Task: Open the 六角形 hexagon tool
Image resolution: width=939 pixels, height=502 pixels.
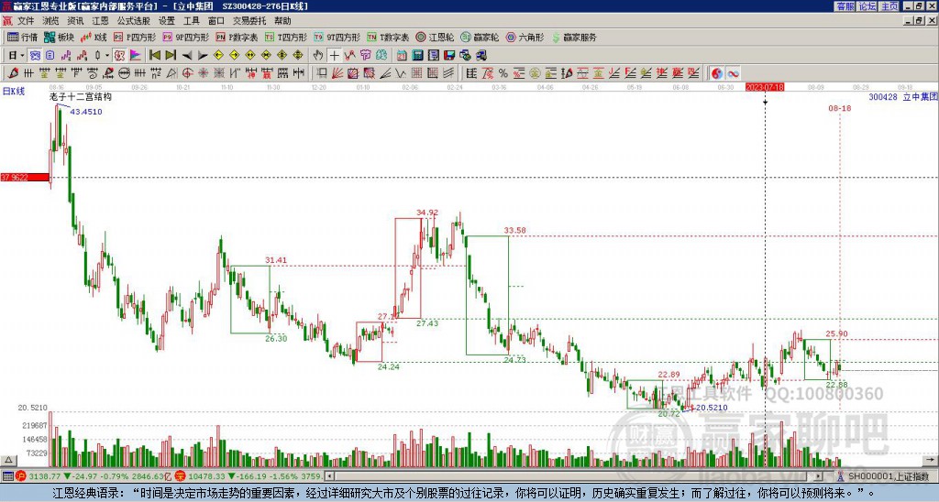Action: [525, 37]
